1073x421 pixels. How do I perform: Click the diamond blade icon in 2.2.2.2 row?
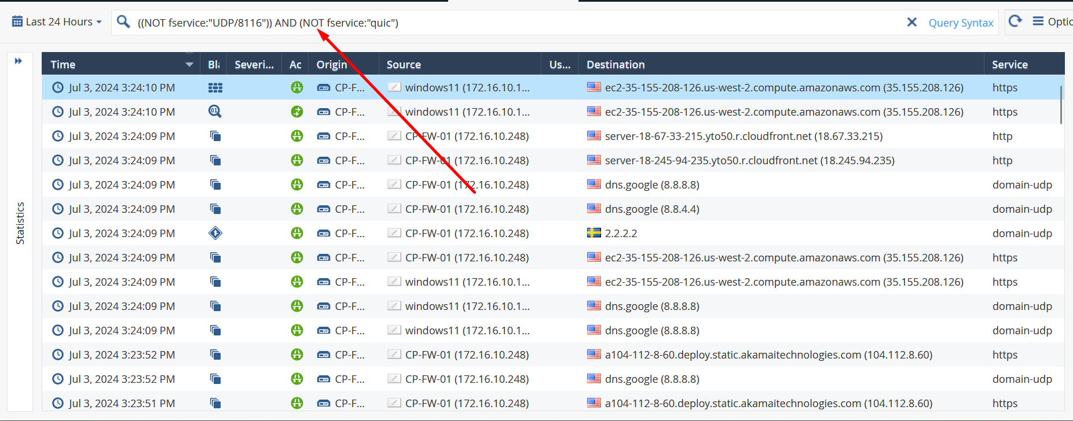coord(215,233)
